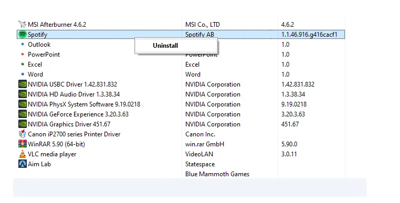Click version cell 451.67

290,124
